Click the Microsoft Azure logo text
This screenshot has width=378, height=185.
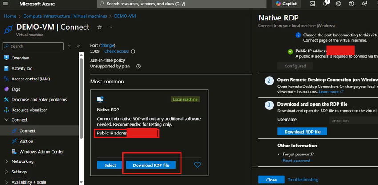point(37,4)
